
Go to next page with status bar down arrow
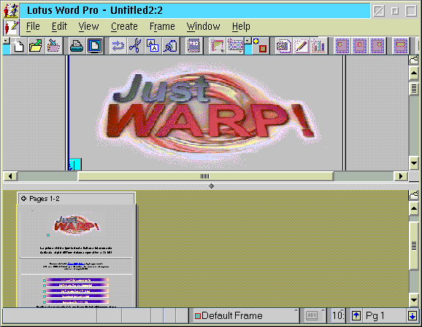pyautogui.click(x=413, y=315)
